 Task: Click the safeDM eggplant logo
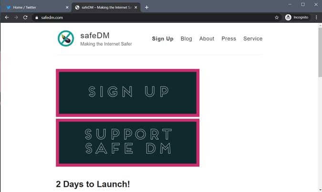click(66, 39)
